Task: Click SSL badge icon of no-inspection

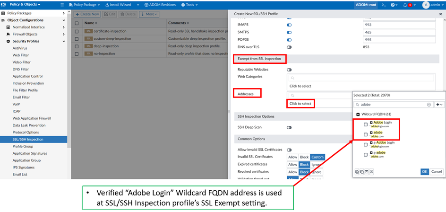Action: click(x=88, y=53)
